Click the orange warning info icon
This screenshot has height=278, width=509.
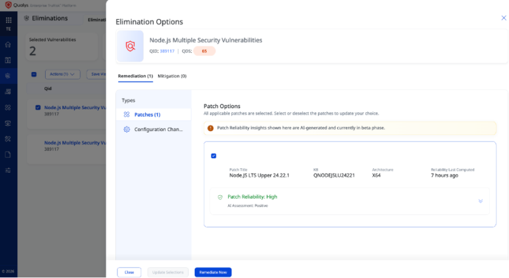pyautogui.click(x=210, y=128)
